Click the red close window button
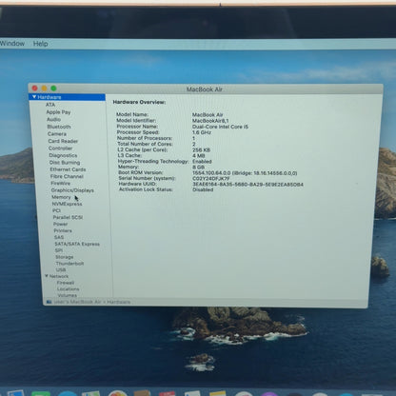Viewport: 396px width, 396px height. (35, 88)
